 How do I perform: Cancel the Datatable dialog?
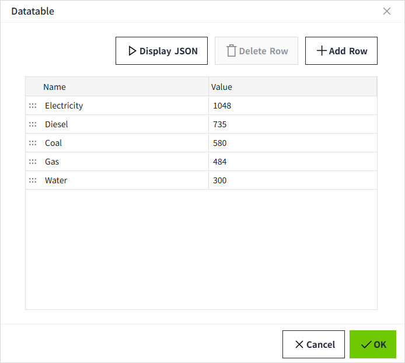pos(315,344)
